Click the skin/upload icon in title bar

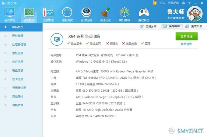[x=183, y=3]
